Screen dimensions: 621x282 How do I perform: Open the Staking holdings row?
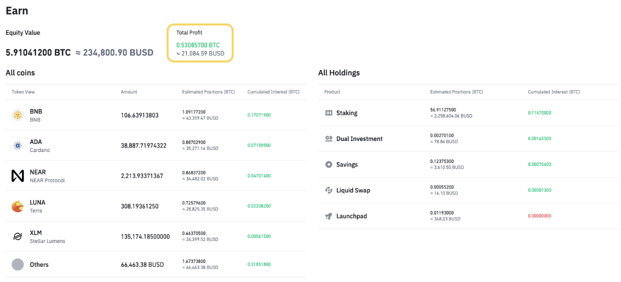tap(347, 113)
